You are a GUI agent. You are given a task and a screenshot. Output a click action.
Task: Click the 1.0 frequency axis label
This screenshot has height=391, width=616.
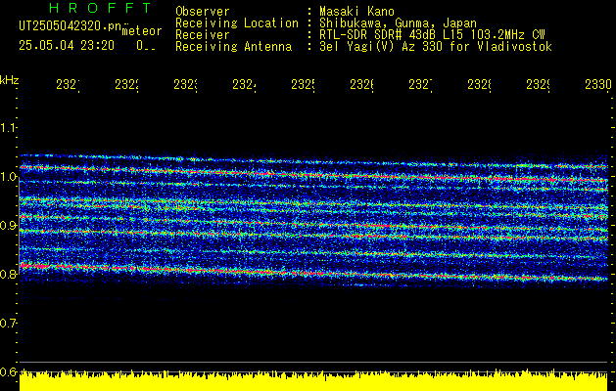click(x=8, y=177)
